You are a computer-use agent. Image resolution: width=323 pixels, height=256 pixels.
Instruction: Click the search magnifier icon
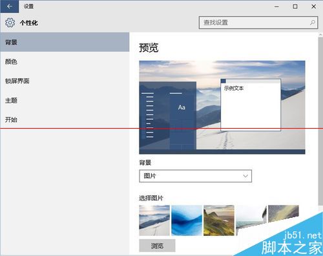(312, 23)
